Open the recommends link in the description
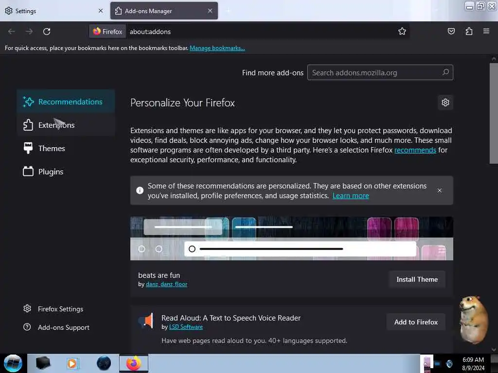Image resolution: width=498 pixels, height=373 pixels. point(415,150)
